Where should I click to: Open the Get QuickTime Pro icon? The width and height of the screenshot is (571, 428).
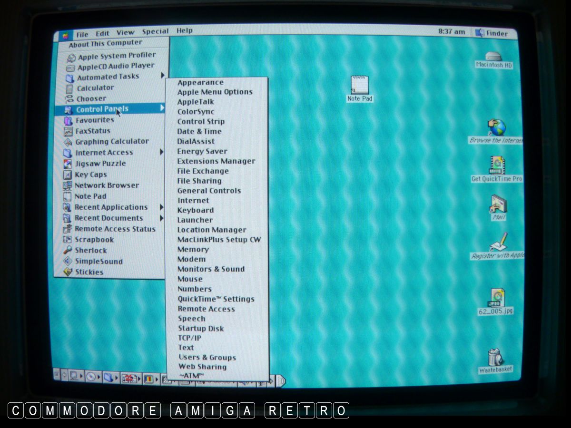(x=497, y=165)
